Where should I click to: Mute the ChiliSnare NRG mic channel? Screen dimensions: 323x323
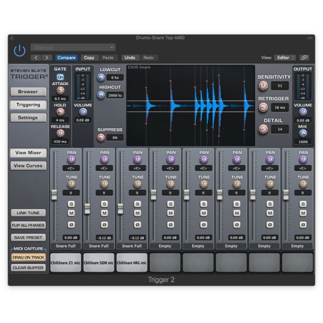[137, 213]
